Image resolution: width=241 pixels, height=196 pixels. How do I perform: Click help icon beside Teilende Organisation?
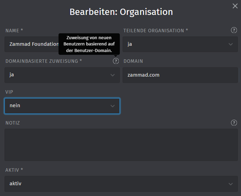234,30
